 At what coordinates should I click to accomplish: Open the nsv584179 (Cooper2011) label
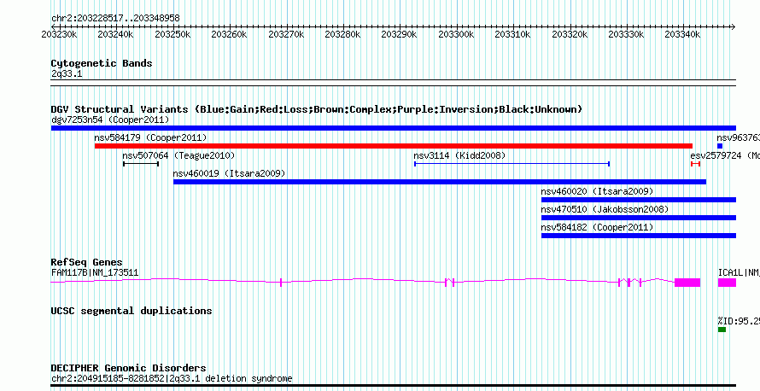click(x=151, y=137)
